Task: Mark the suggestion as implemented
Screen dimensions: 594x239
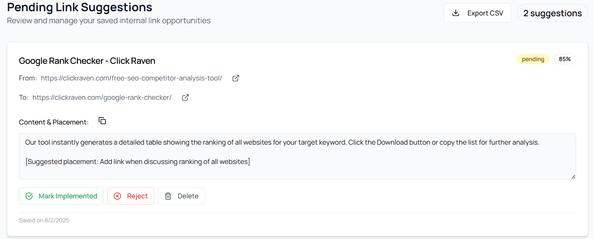Action: pos(61,196)
